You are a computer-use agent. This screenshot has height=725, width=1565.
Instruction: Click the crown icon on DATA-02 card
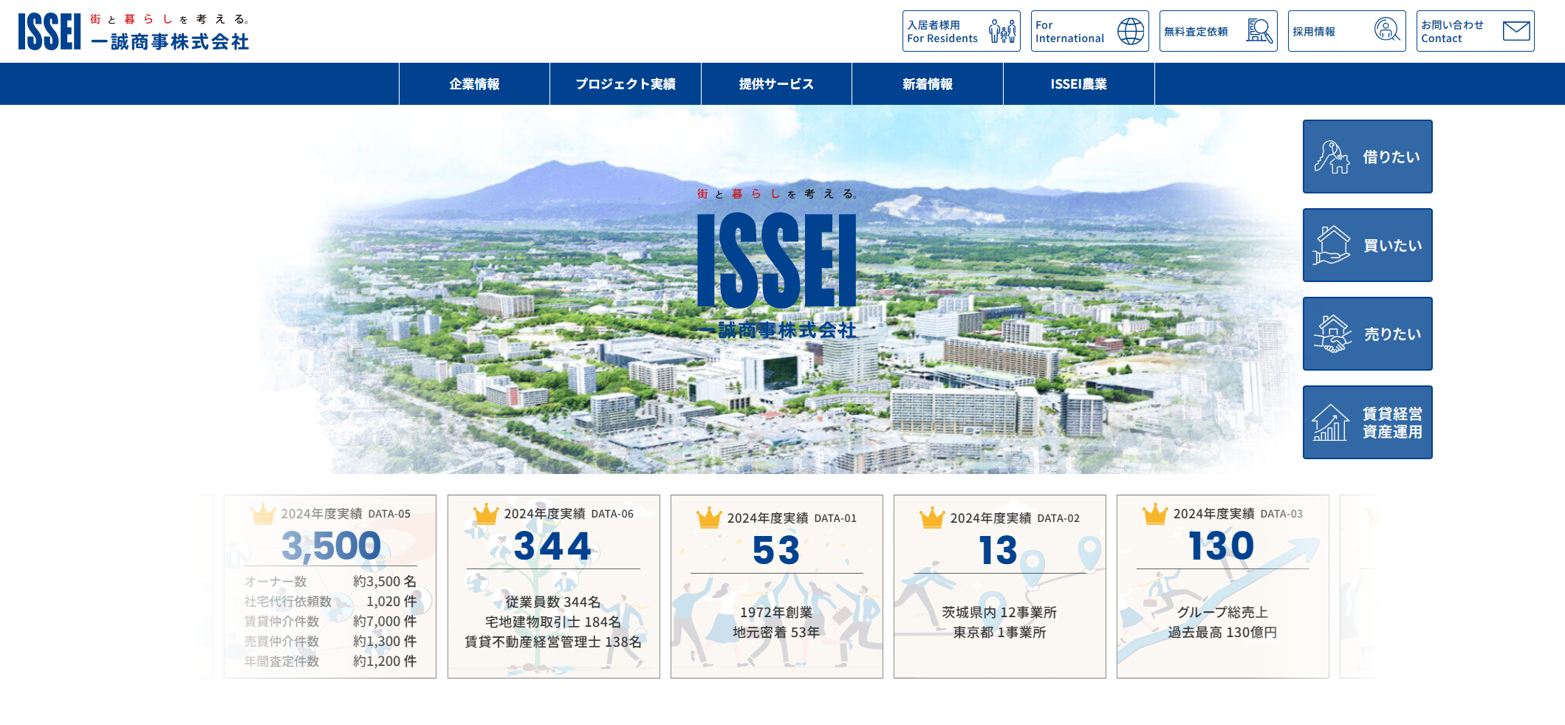(932, 518)
